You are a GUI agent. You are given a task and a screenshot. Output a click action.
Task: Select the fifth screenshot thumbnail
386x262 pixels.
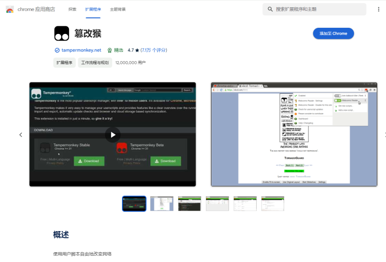coord(245,204)
